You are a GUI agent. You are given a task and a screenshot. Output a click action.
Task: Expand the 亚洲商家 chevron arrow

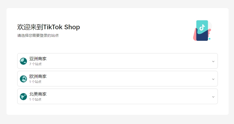(x=213, y=61)
